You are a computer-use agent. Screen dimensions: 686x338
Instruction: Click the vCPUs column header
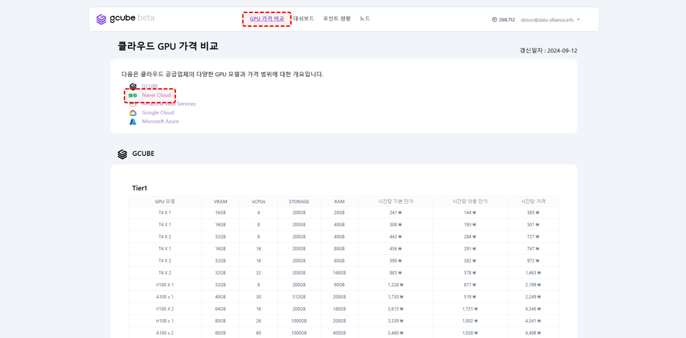(x=259, y=201)
